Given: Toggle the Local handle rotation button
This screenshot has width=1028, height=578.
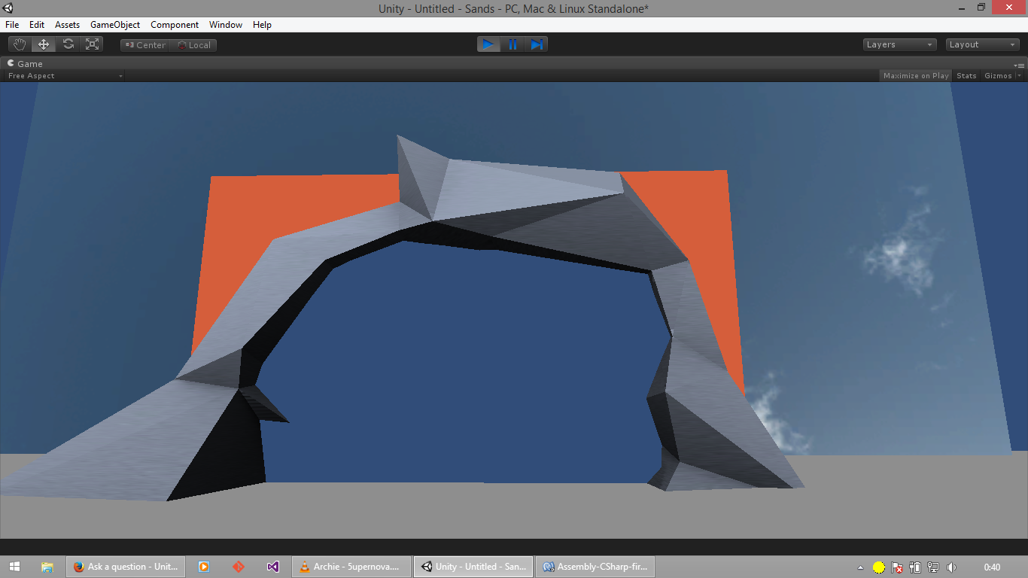Looking at the screenshot, I should 194,45.
